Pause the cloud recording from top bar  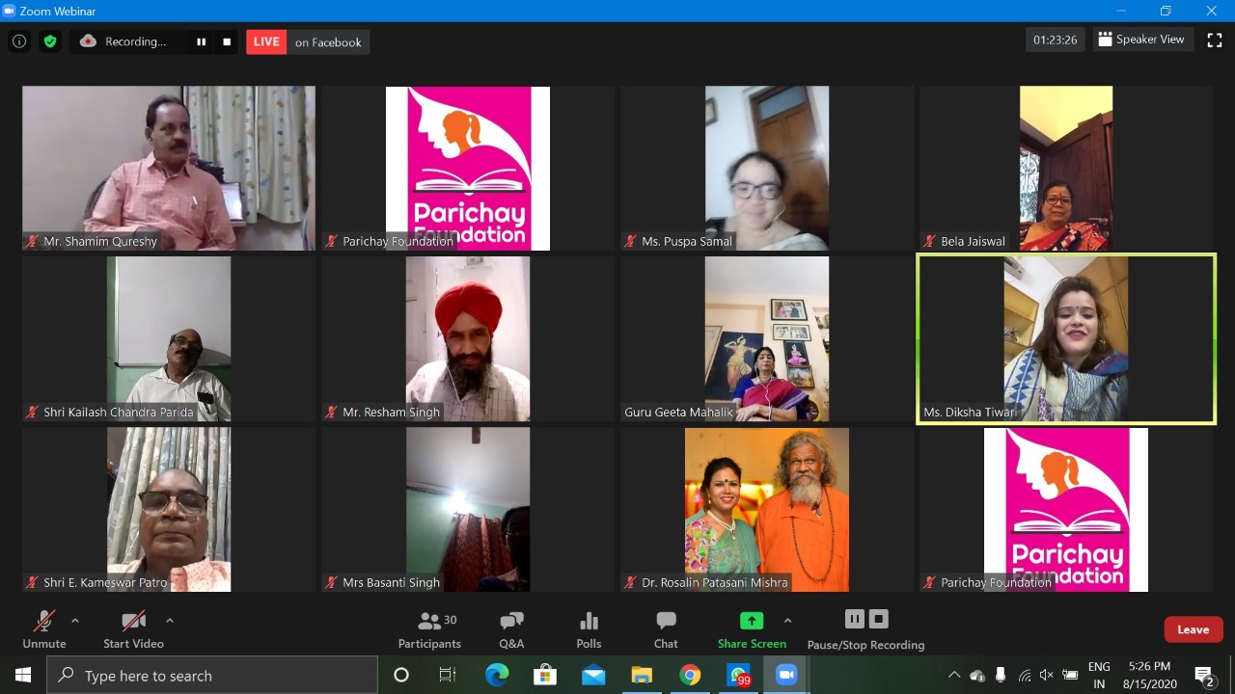(202, 41)
